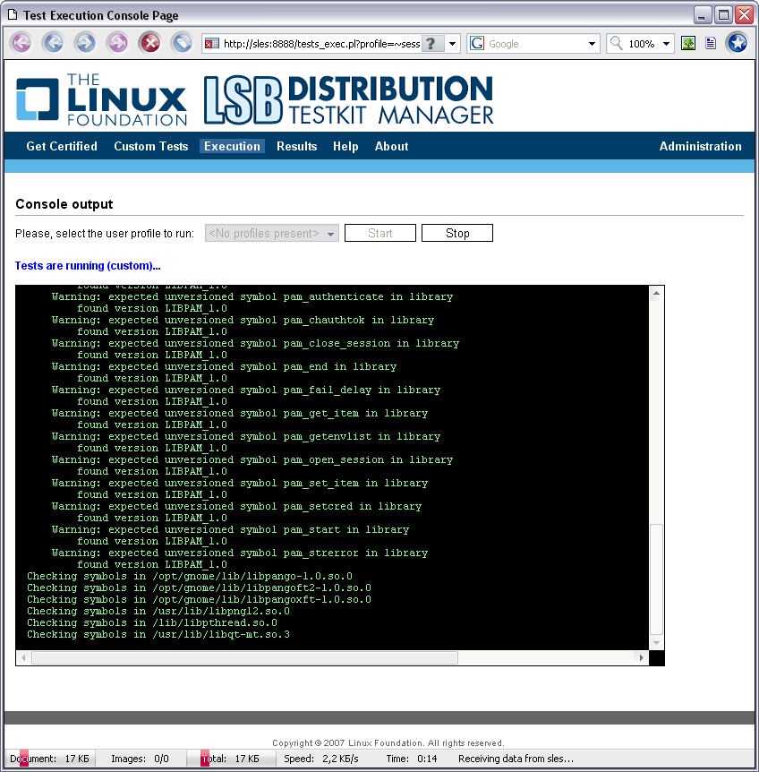Toggle author/user mode page icon

711,43
